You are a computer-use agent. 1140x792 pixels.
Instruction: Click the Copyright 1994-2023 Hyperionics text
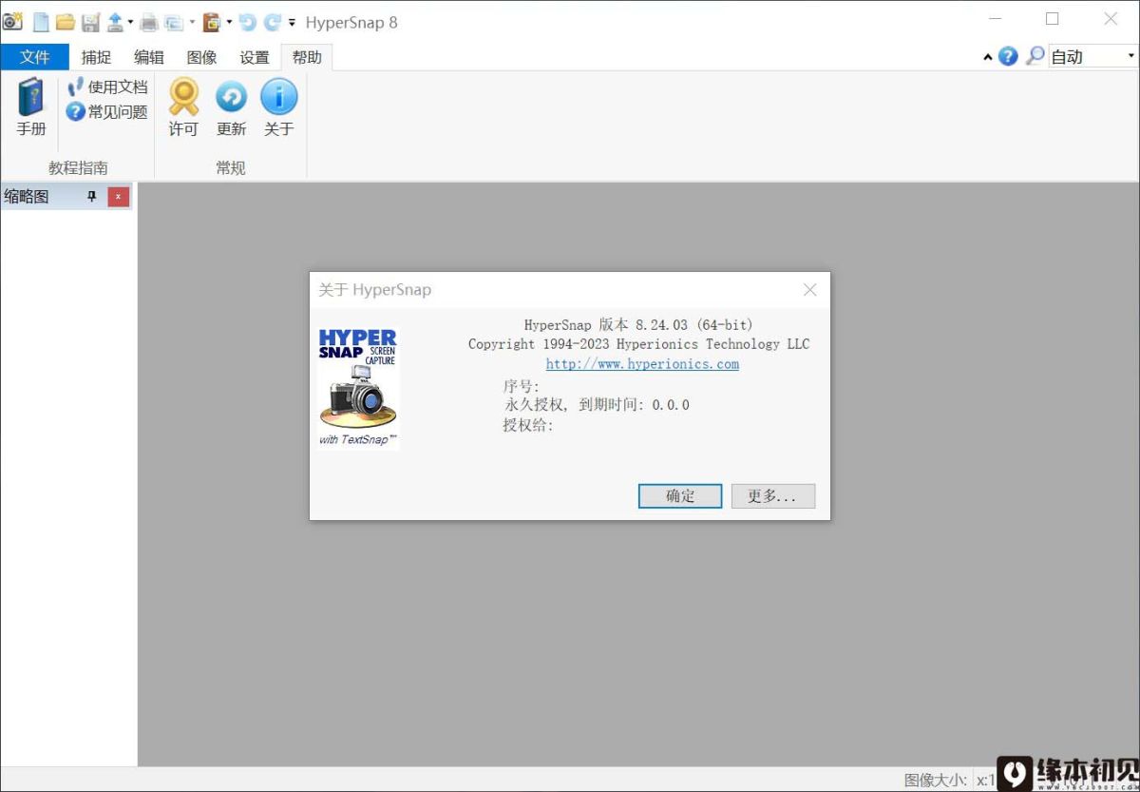tap(639, 344)
